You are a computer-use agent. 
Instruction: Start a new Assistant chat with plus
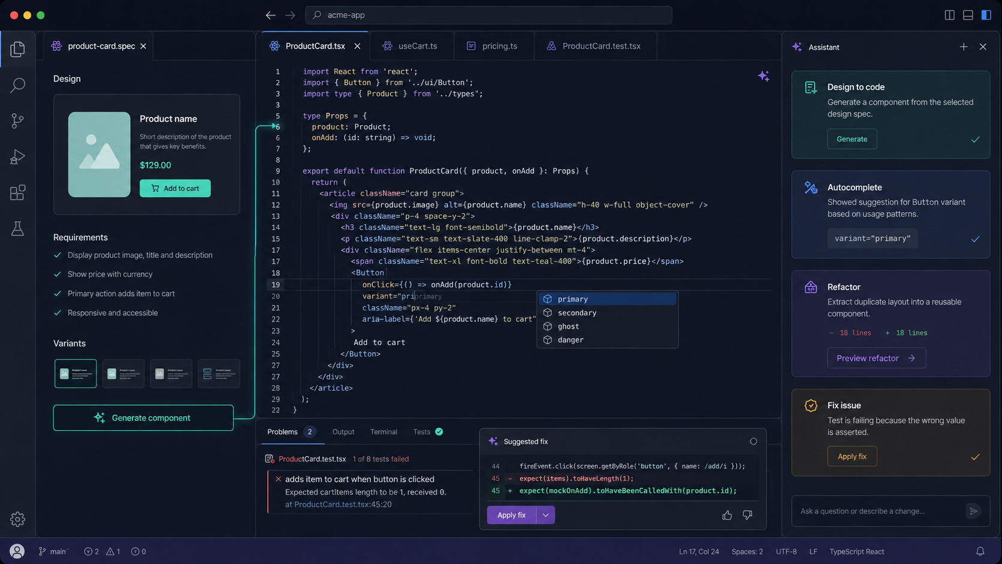(x=964, y=47)
